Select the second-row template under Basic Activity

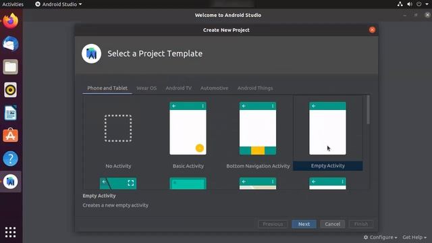[x=188, y=183]
